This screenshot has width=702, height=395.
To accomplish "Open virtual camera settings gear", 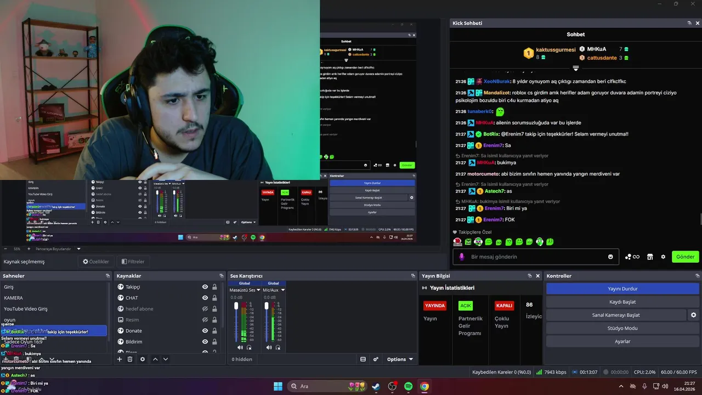I will point(694,315).
